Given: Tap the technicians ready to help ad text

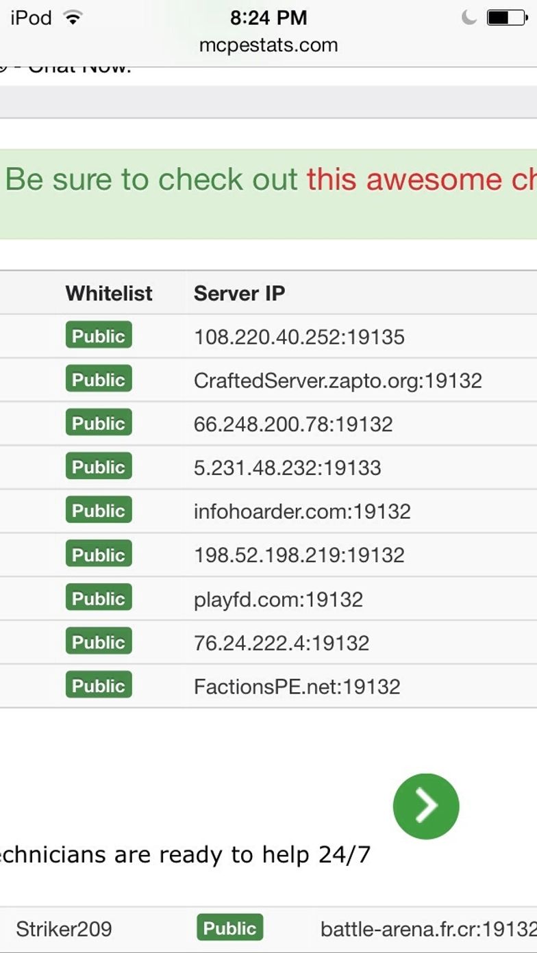Looking at the screenshot, I should (x=185, y=854).
